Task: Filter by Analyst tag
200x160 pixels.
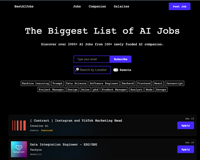Action: (x=136, y=89)
